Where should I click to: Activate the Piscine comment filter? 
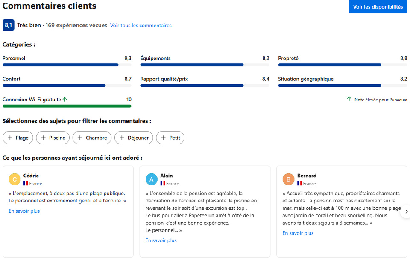click(x=53, y=138)
